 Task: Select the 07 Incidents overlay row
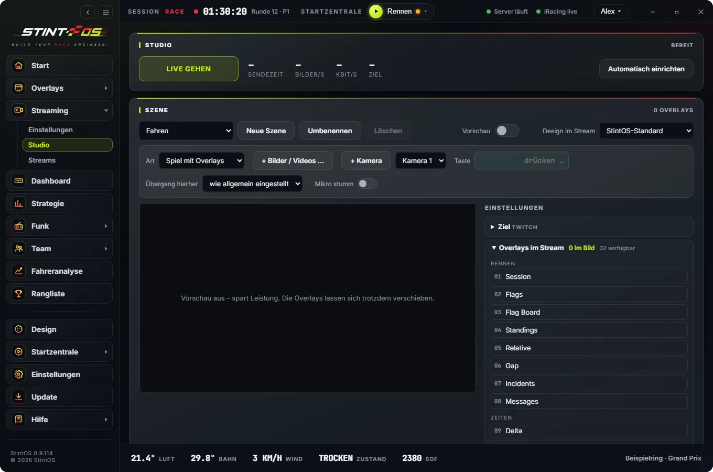pyautogui.click(x=589, y=383)
